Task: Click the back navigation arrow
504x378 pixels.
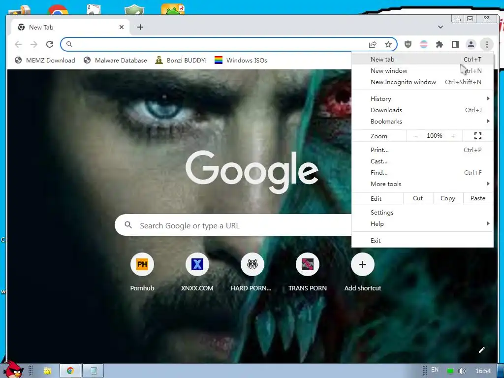Action: [x=18, y=44]
